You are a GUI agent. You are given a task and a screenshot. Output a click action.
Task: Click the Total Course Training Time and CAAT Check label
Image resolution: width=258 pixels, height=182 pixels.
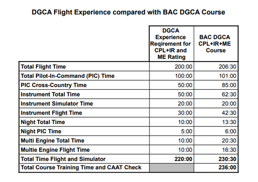[x=81, y=168]
